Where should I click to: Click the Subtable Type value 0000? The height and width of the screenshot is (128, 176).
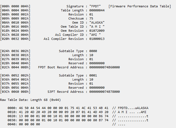click(x=93, y=51)
